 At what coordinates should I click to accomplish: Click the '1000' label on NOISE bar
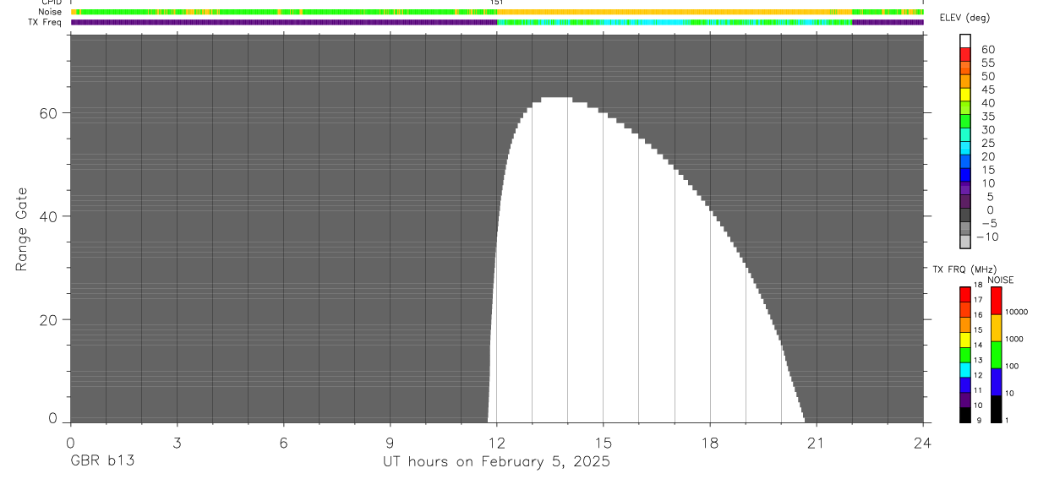(1014, 340)
